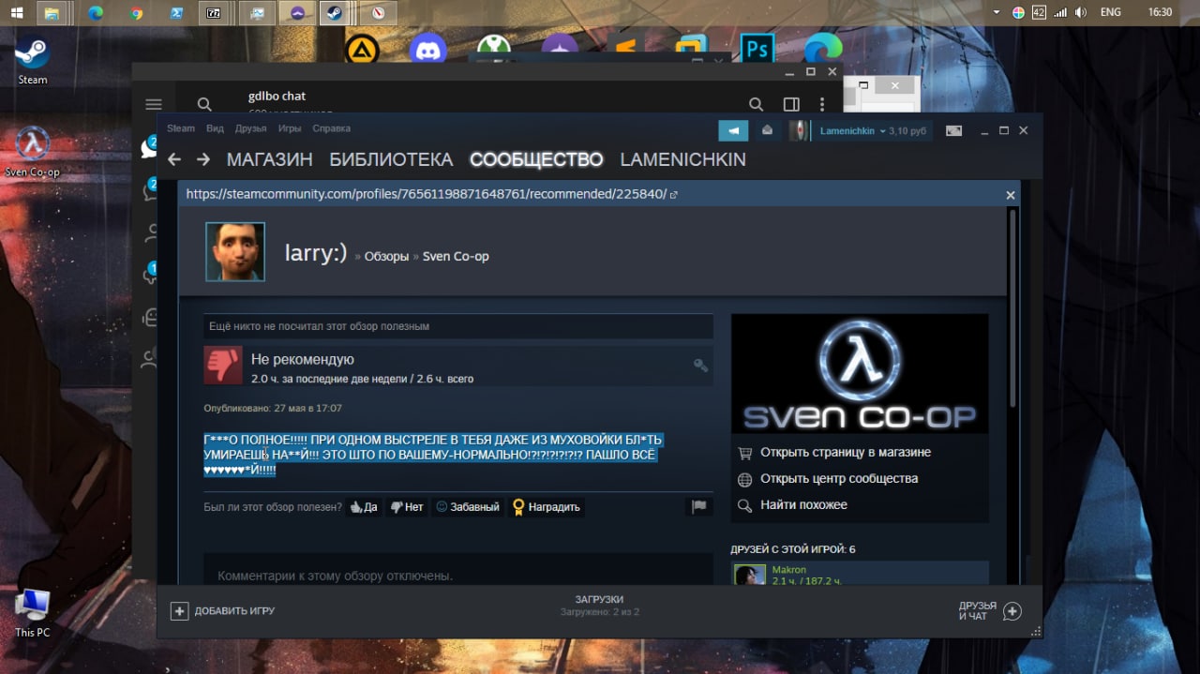Open Steam desktop shortcut
The height and width of the screenshot is (674, 1200).
pyautogui.click(x=33, y=61)
